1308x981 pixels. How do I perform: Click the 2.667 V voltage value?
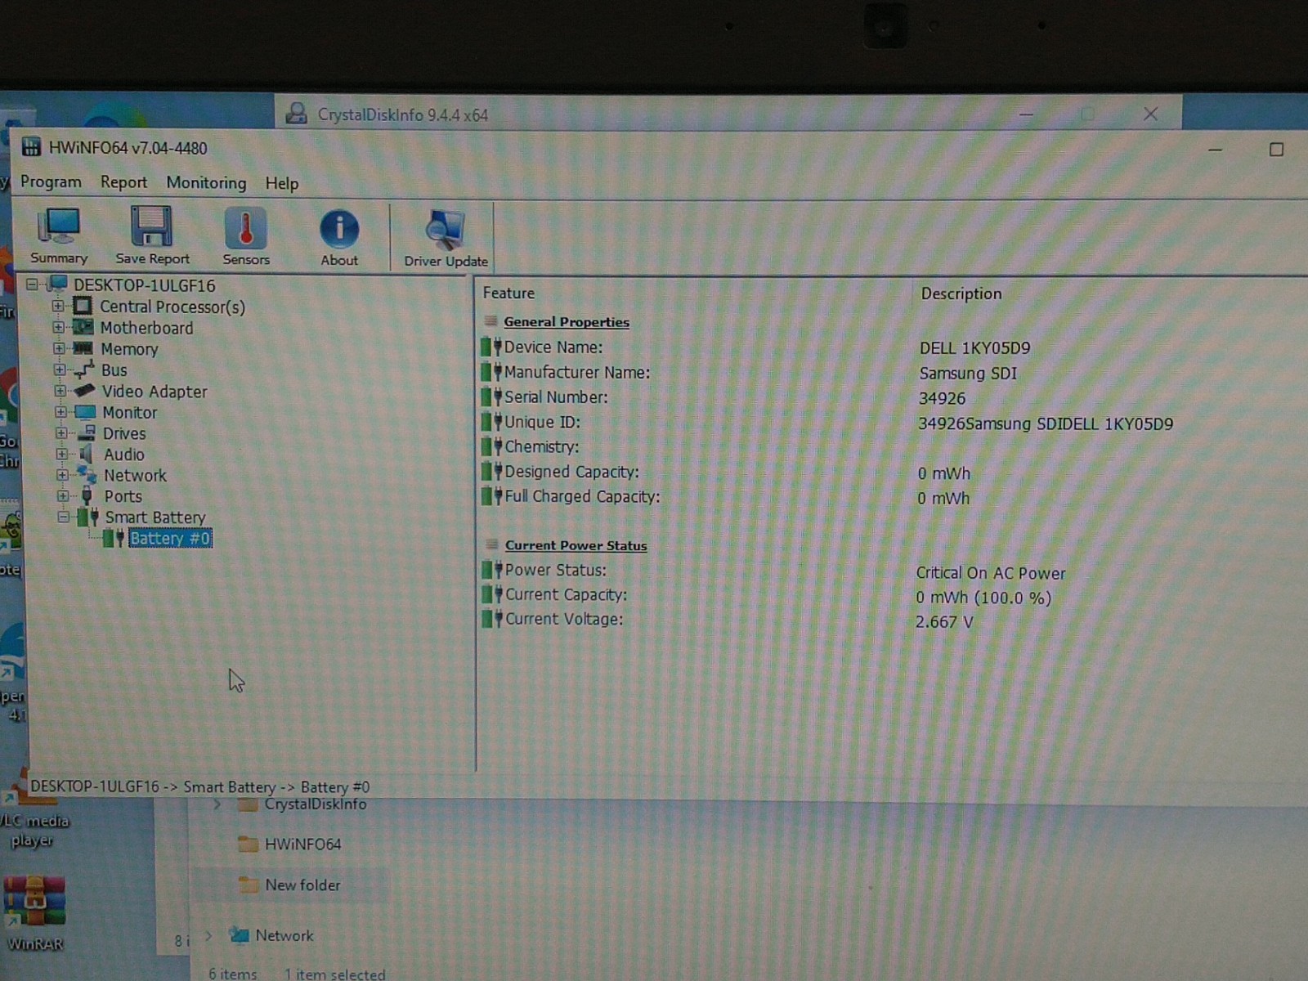(x=944, y=622)
